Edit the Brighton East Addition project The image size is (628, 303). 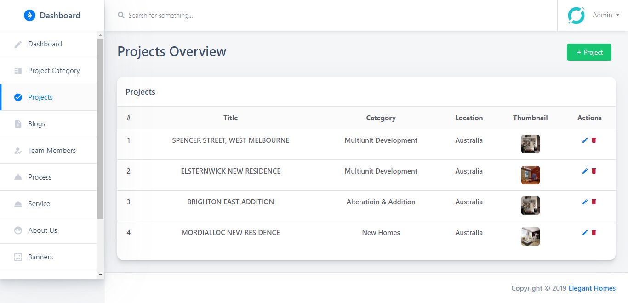(585, 202)
